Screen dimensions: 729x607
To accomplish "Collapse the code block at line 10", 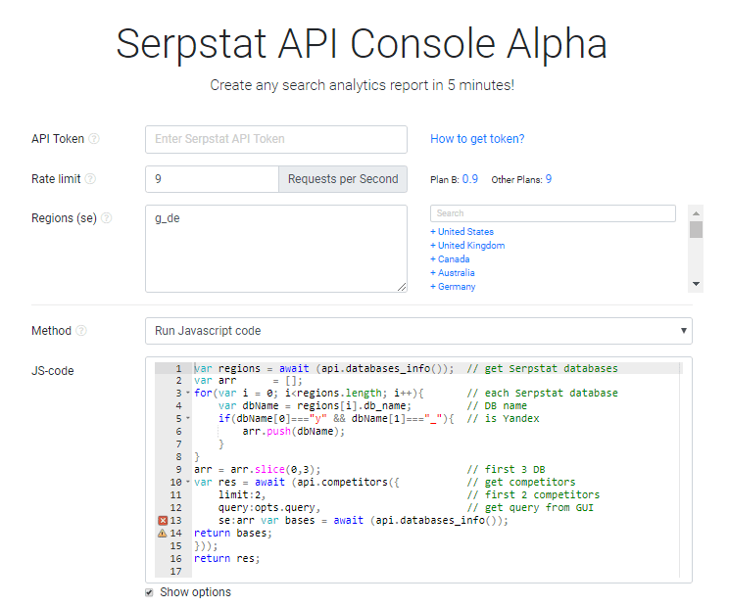I will pyautogui.click(x=188, y=482).
